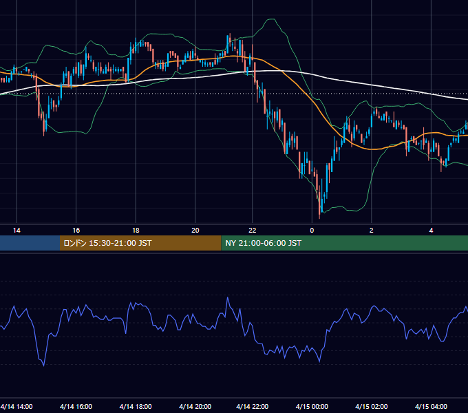Screen dimensions: 468x413
Task: Click the 4 hour axis label
Action: point(431,231)
